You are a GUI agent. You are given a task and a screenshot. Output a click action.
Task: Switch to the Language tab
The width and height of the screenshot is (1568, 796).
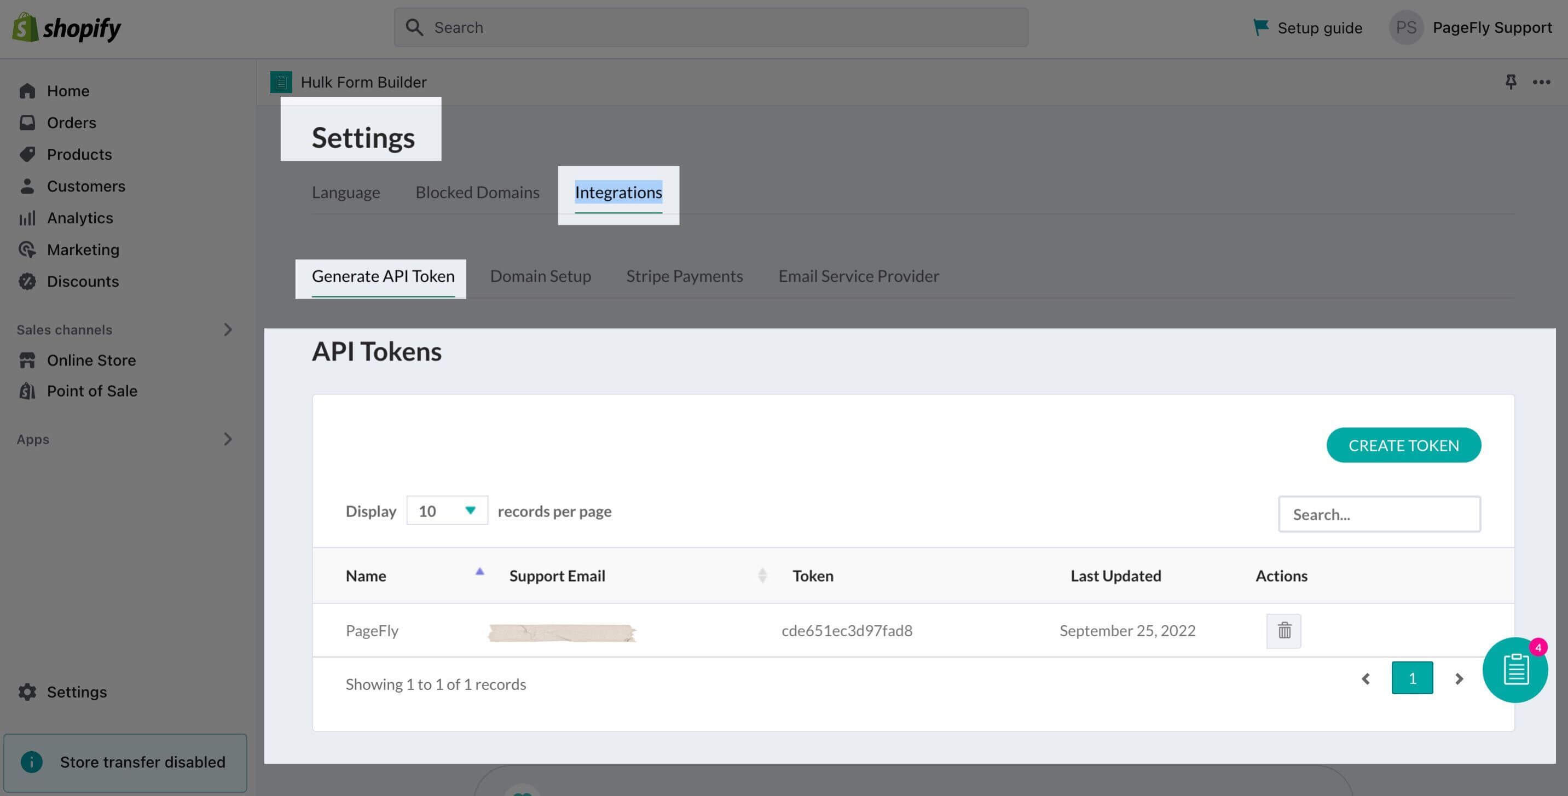pos(346,193)
